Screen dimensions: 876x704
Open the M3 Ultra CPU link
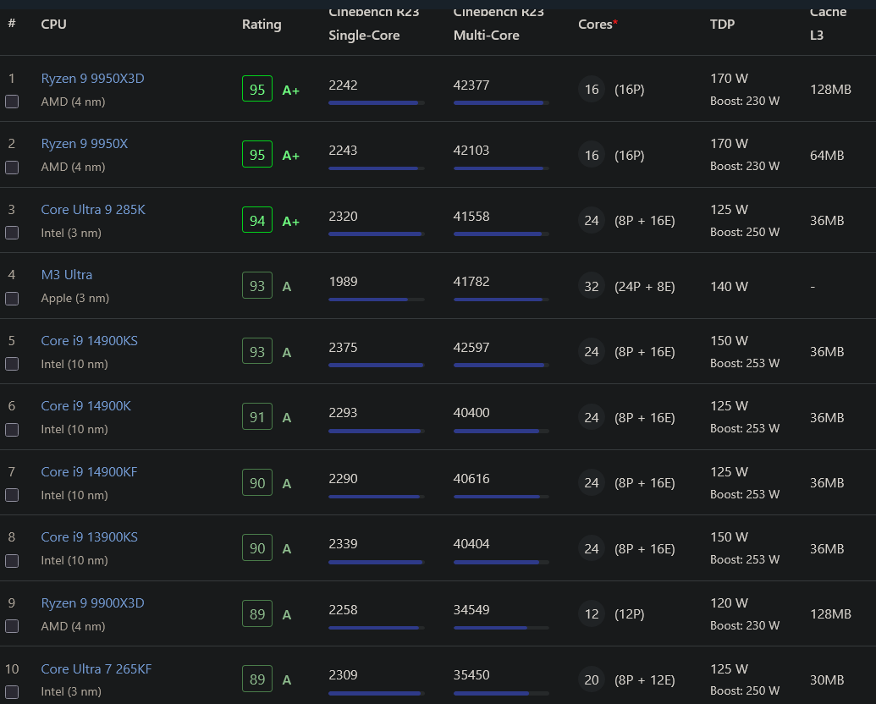pos(67,275)
